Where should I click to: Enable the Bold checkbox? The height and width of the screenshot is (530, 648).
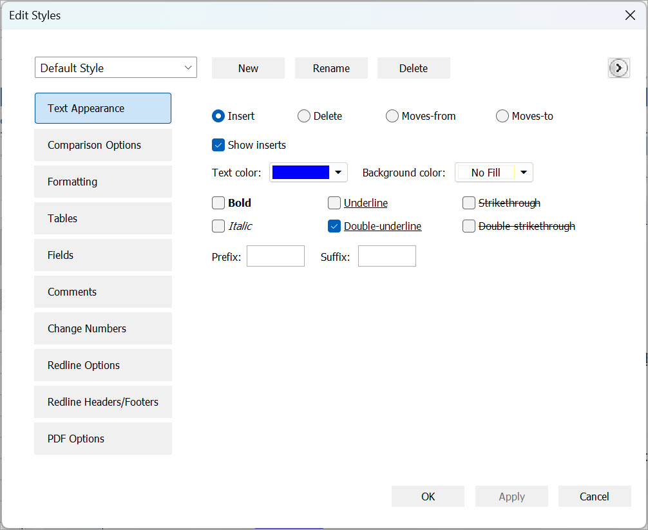[218, 203]
